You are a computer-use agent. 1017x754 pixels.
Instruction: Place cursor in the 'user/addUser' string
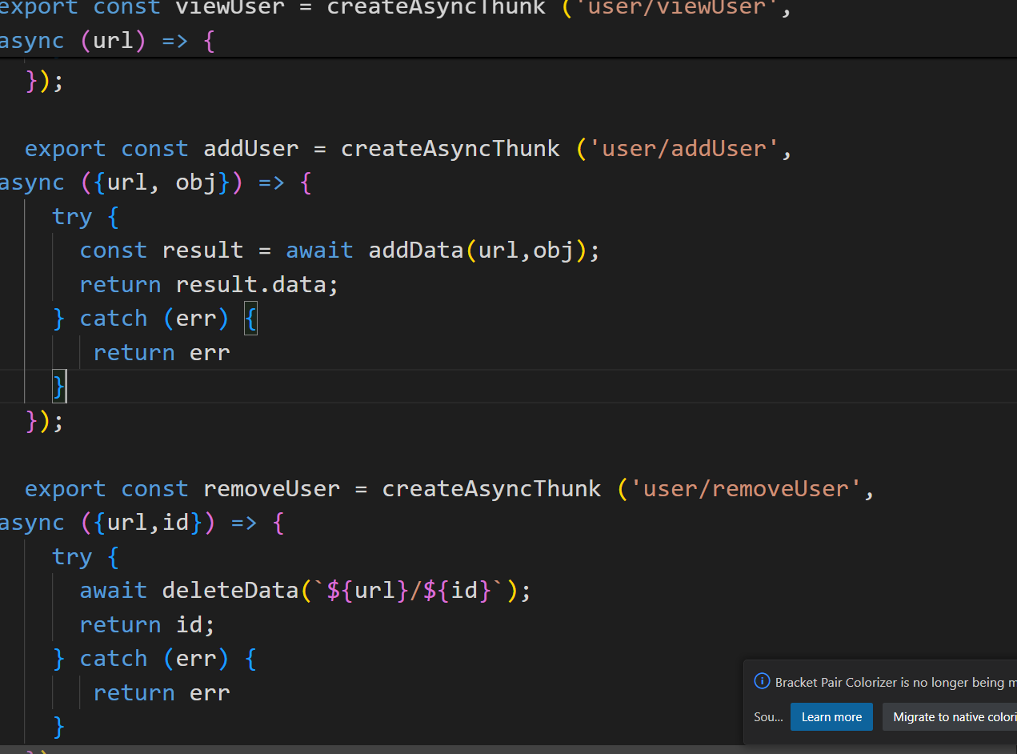(x=683, y=149)
